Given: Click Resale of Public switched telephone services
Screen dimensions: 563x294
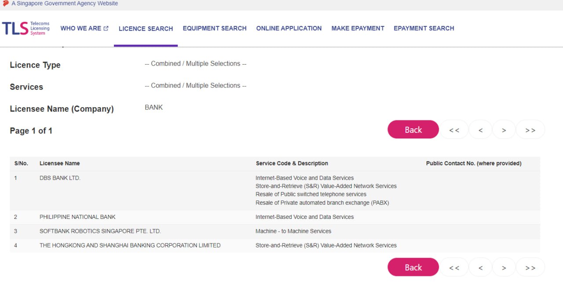Looking at the screenshot, I should pyautogui.click(x=311, y=194).
